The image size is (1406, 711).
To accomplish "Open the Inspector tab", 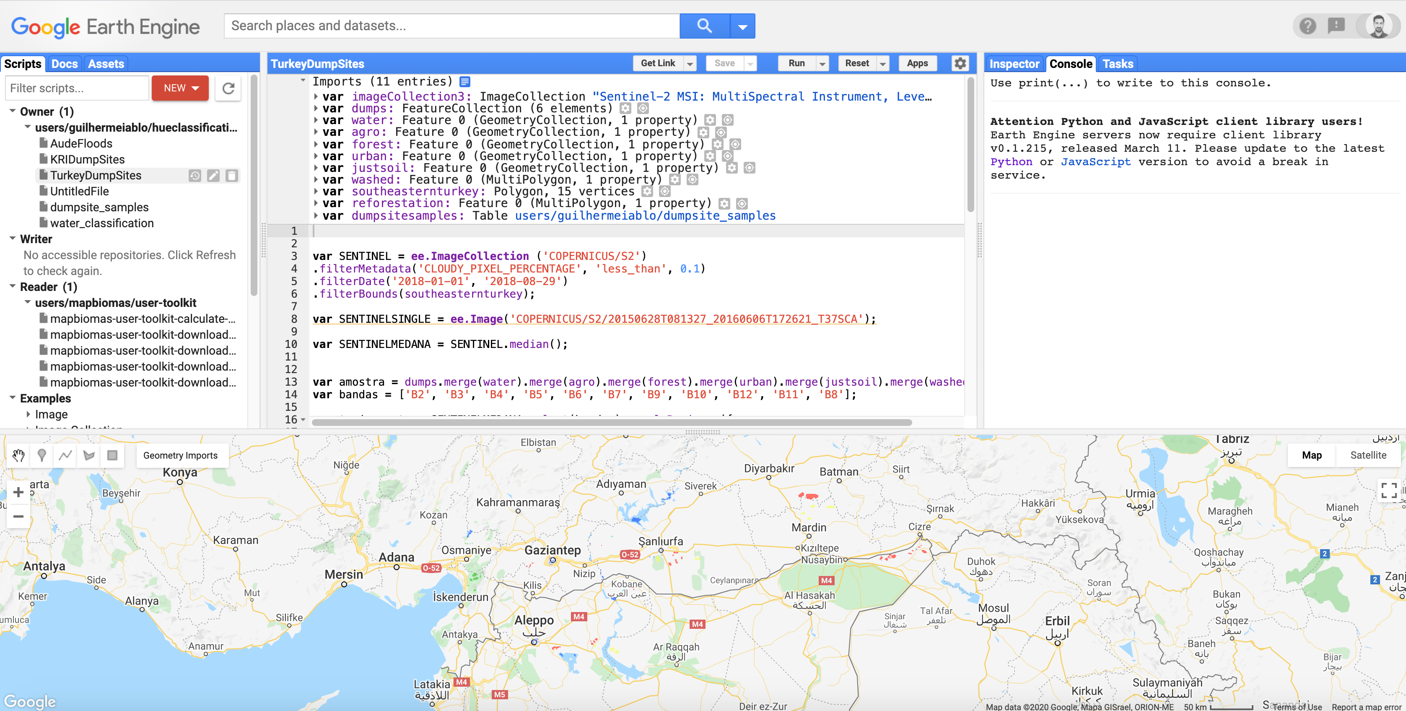I will 1014,64.
